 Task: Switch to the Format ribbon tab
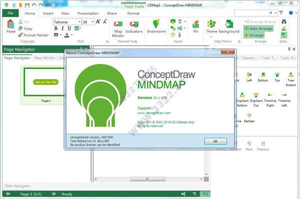133,13
